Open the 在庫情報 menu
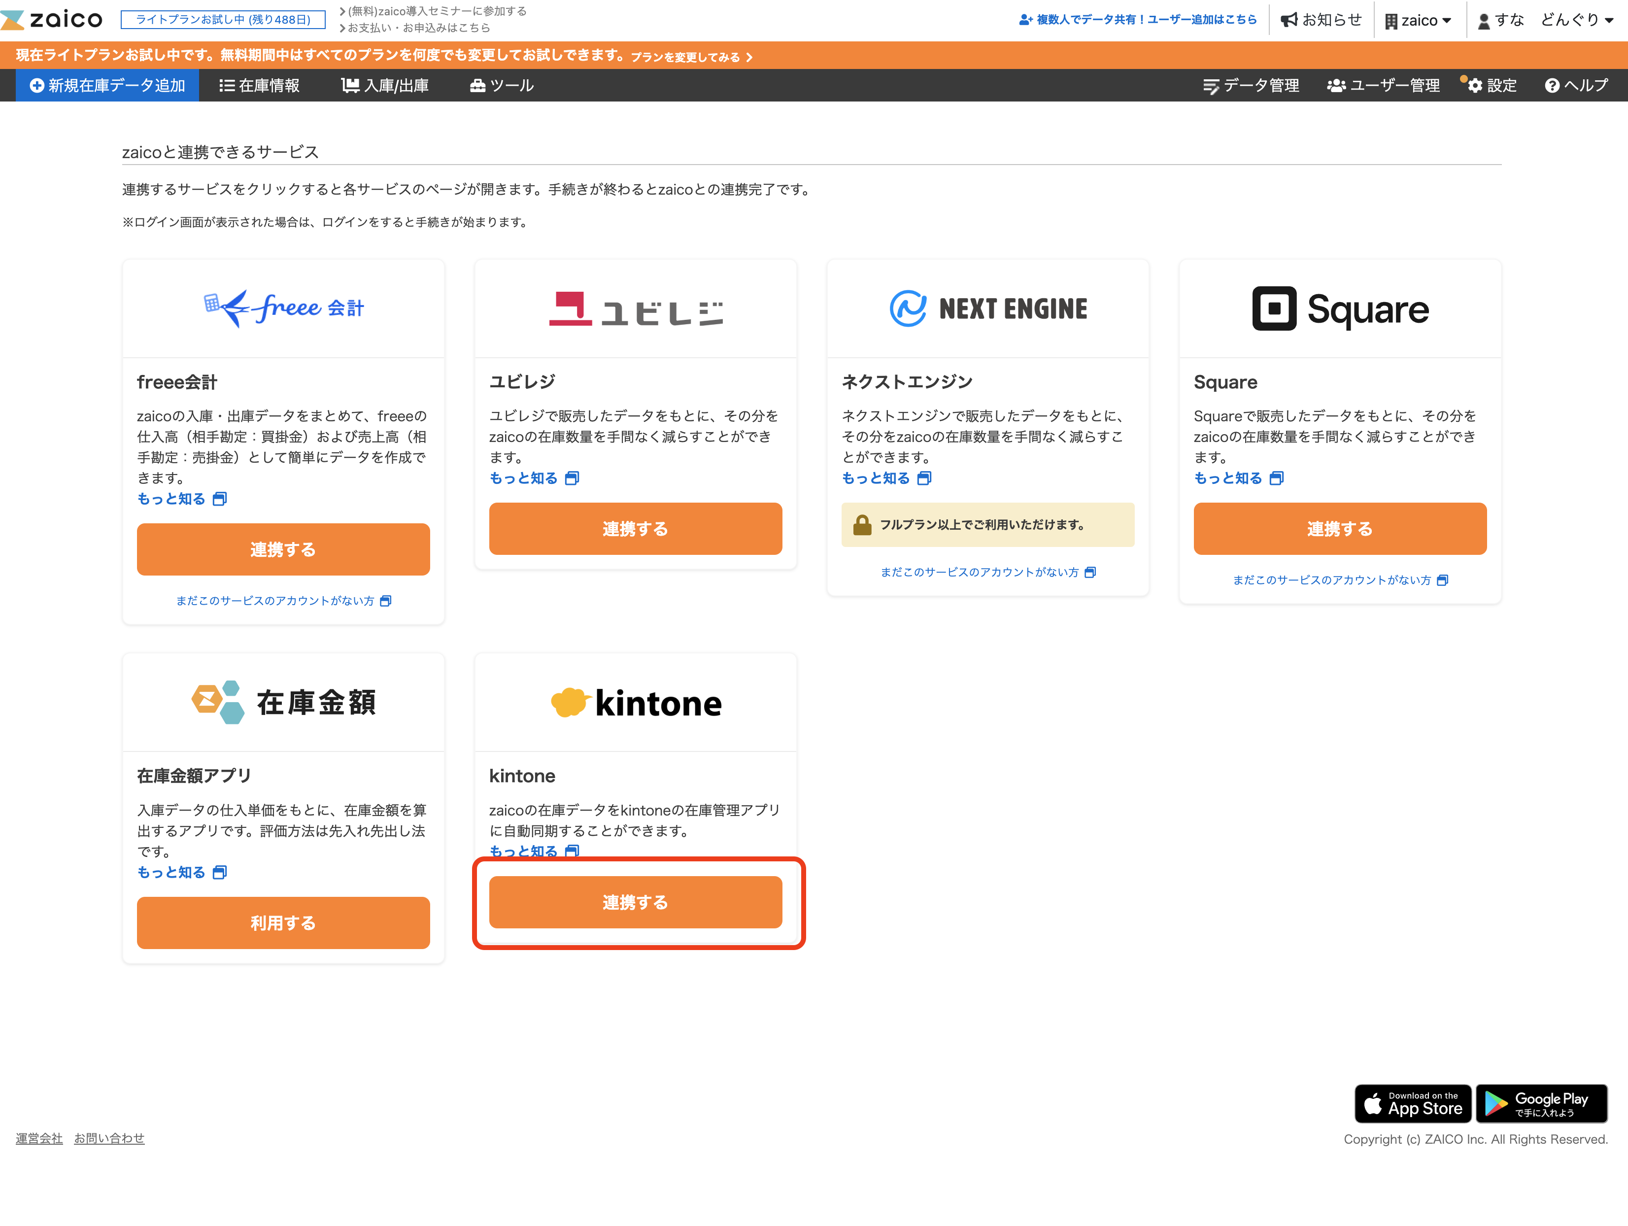 pyautogui.click(x=260, y=86)
